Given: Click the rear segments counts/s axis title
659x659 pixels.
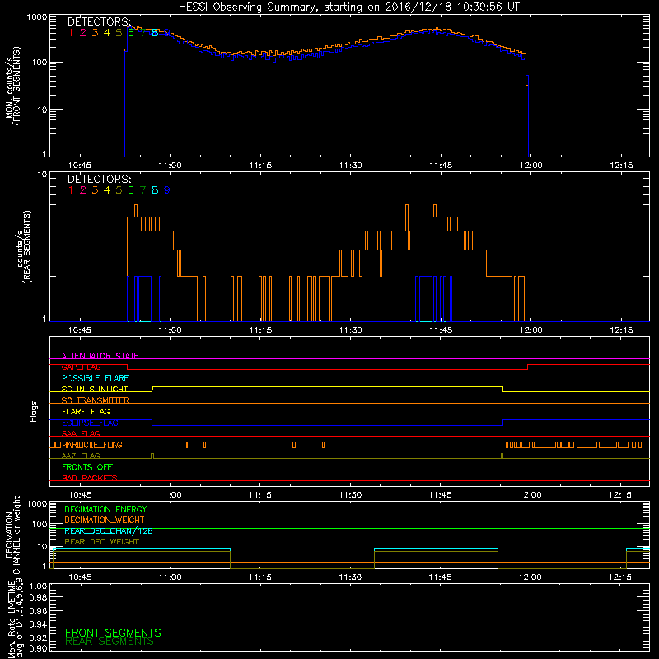Looking at the screenshot, I should 24,247.
